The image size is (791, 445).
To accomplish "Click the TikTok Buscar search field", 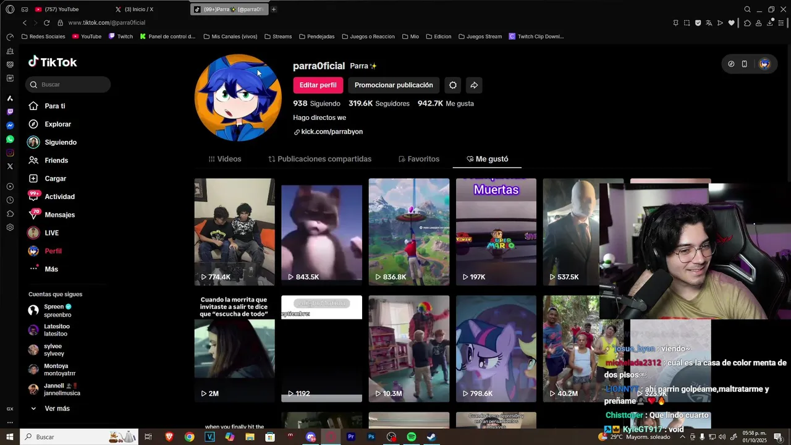I will [x=68, y=85].
